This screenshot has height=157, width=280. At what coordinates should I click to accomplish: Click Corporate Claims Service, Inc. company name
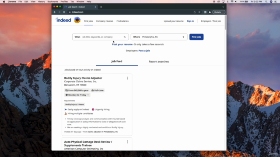click(80, 82)
